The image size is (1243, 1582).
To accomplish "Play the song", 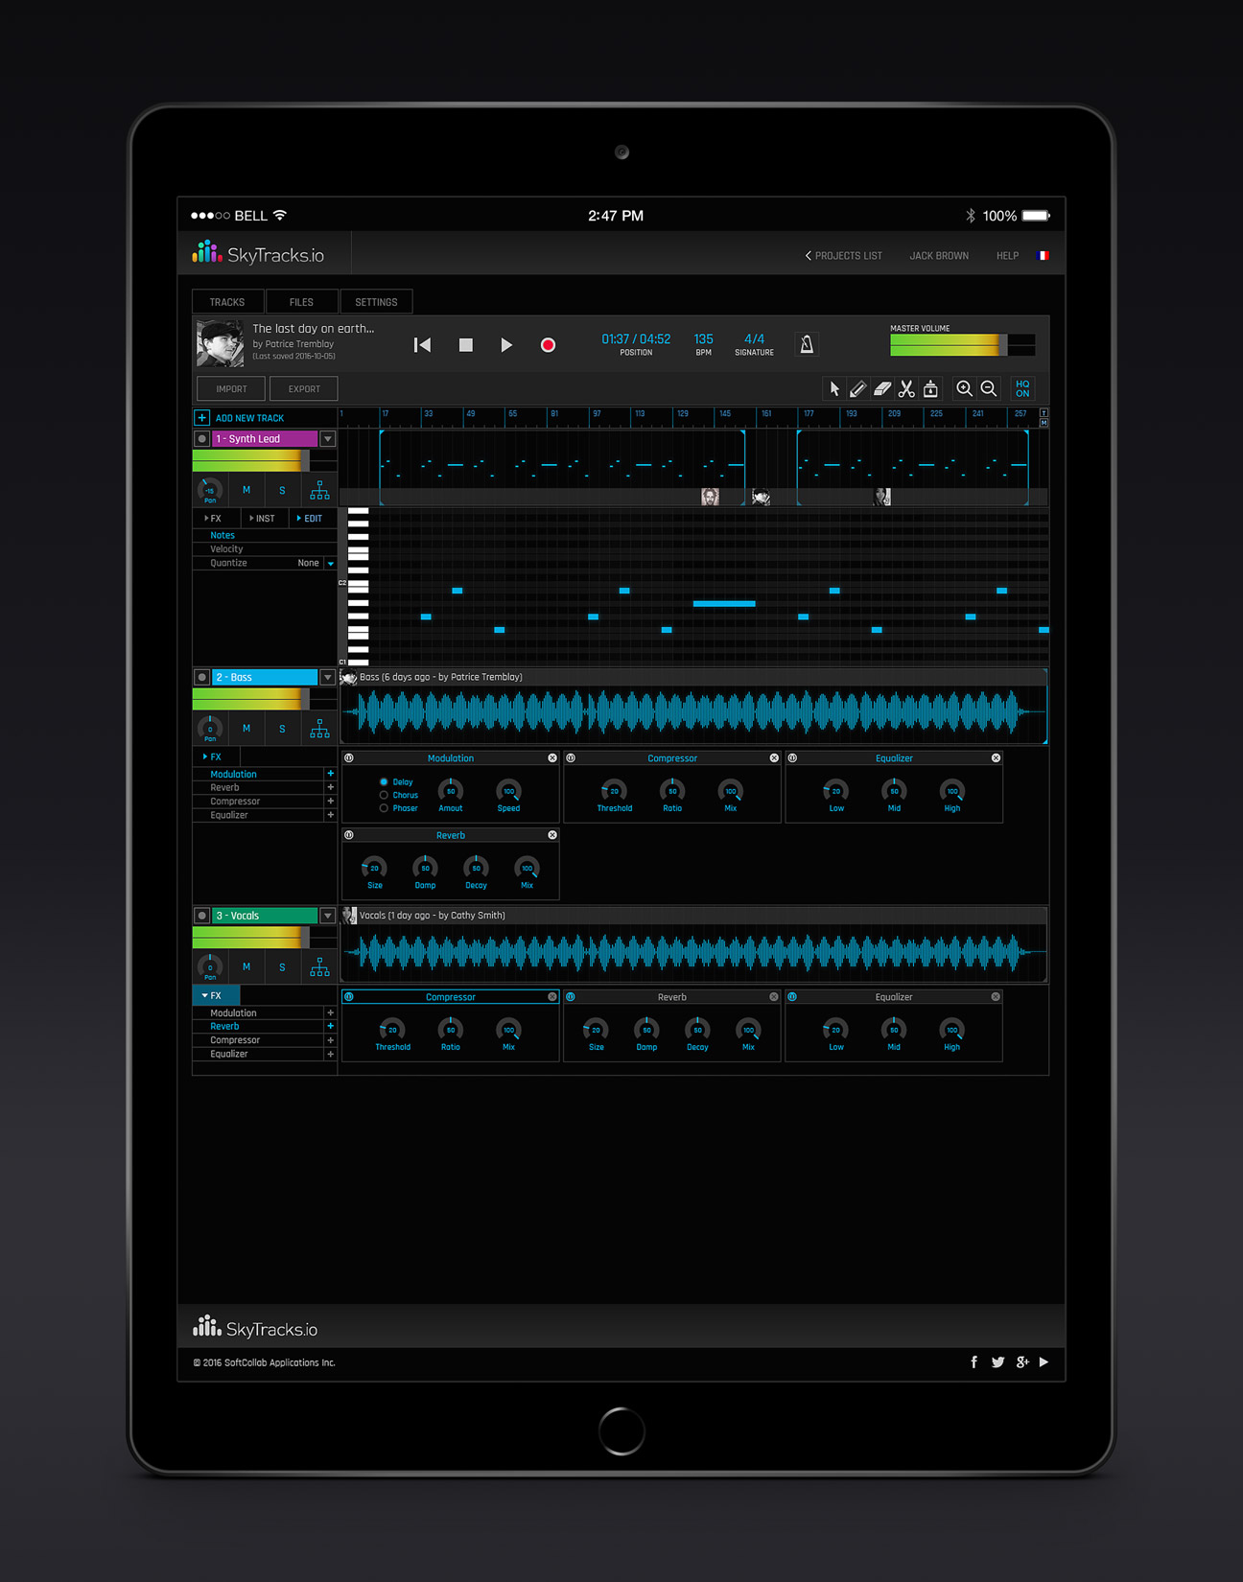I will pos(506,345).
